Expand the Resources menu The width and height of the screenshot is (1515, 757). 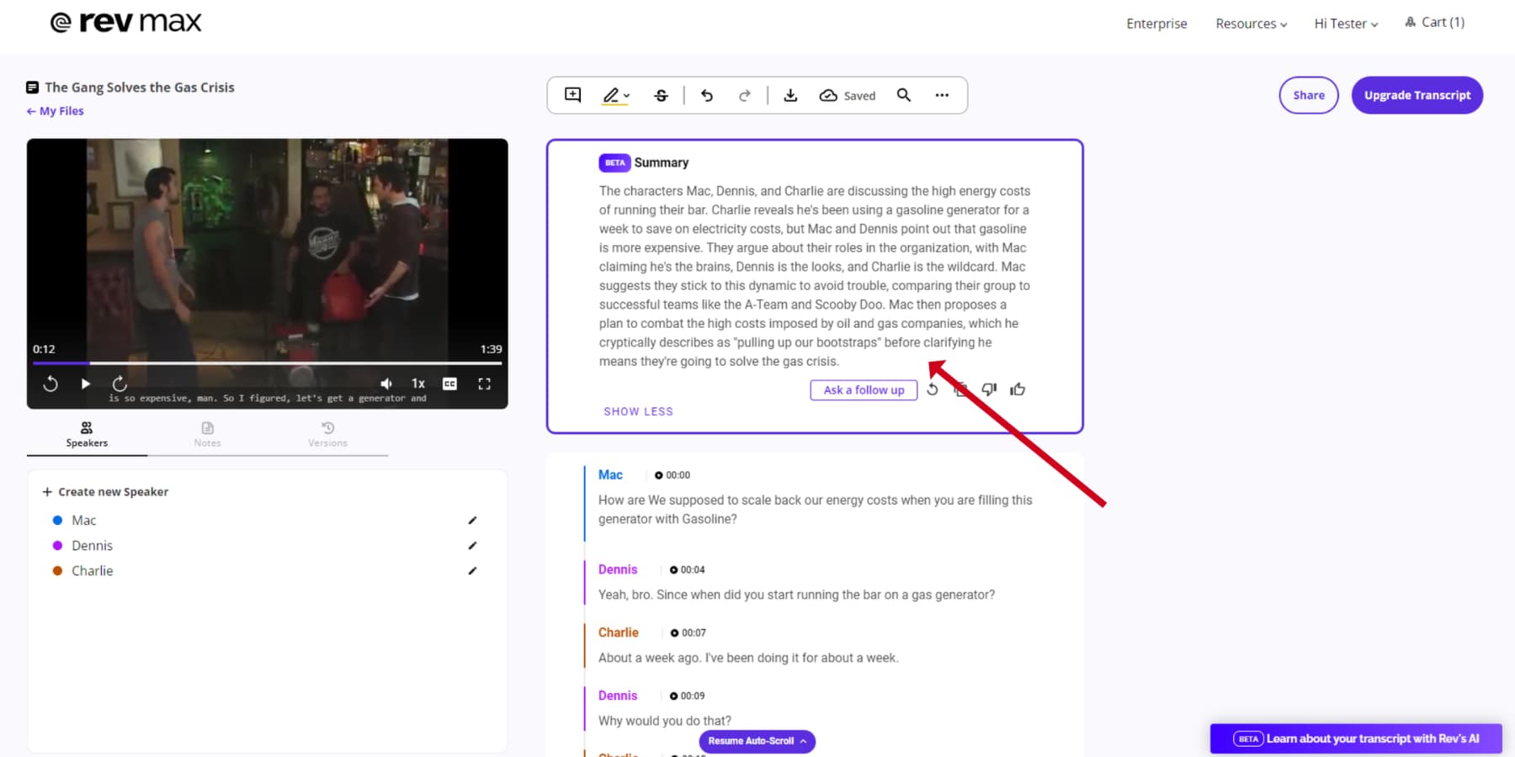(1251, 24)
